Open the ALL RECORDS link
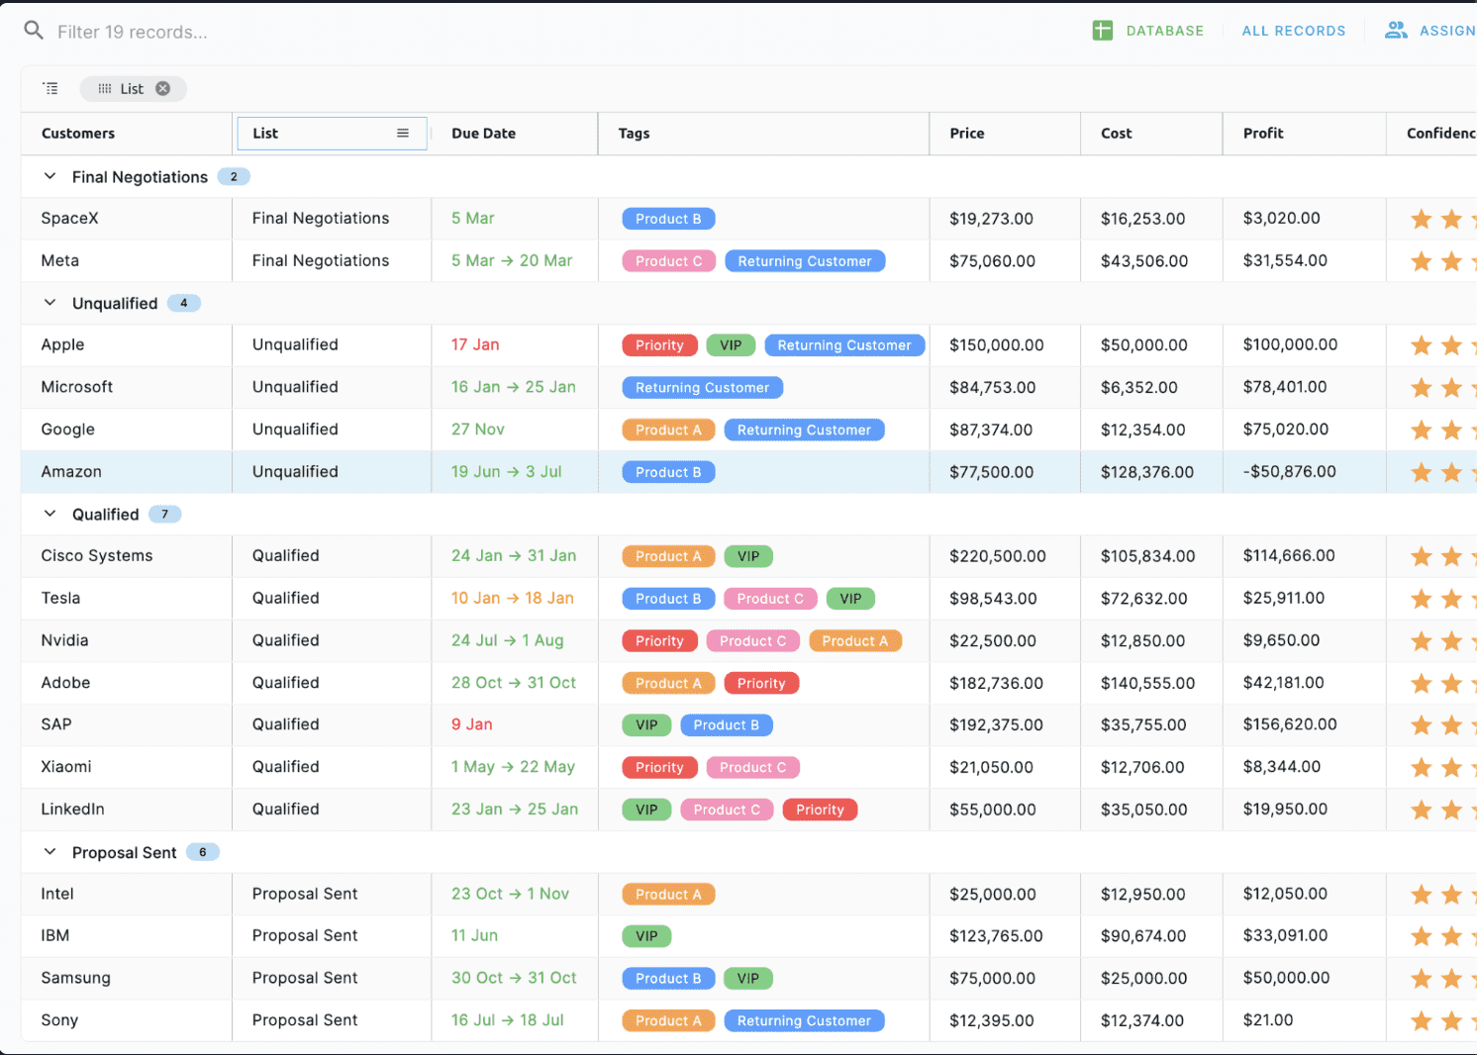 pos(1293,31)
